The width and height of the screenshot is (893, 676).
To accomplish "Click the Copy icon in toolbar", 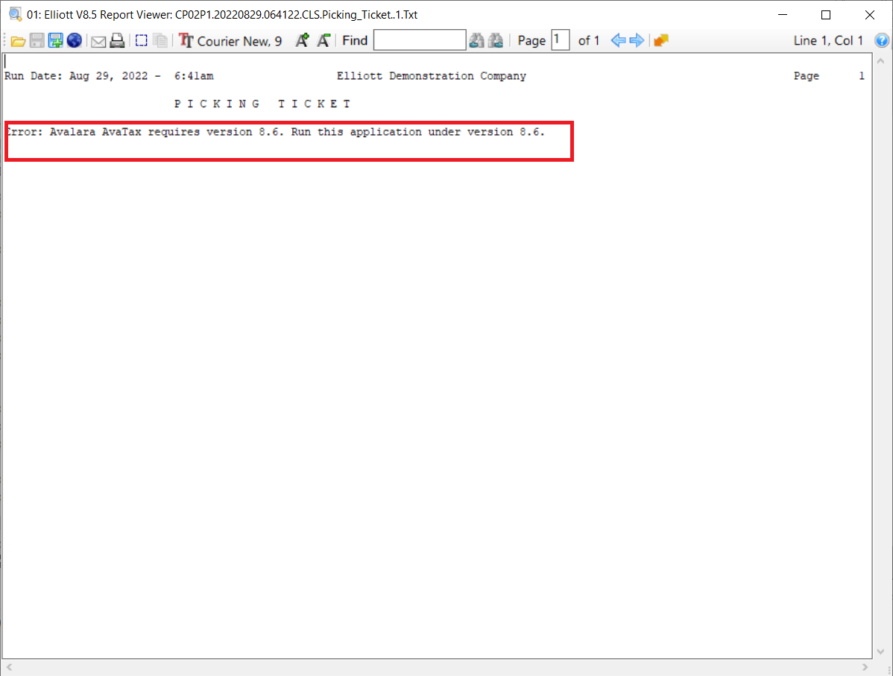I will (160, 40).
